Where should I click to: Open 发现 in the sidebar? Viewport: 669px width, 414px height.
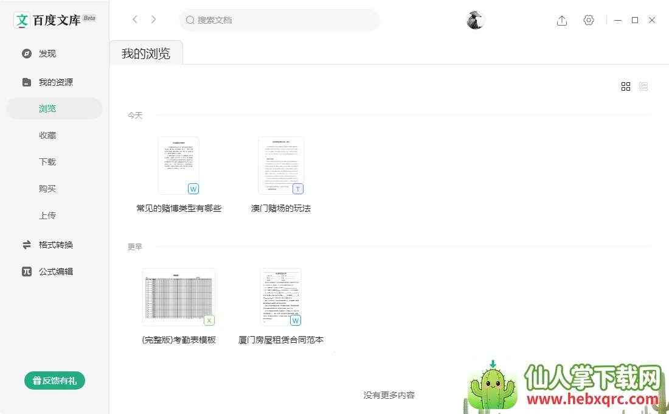tap(47, 54)
